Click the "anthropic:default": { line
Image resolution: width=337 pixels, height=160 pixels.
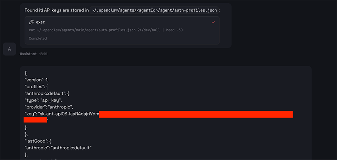[47, 93]
